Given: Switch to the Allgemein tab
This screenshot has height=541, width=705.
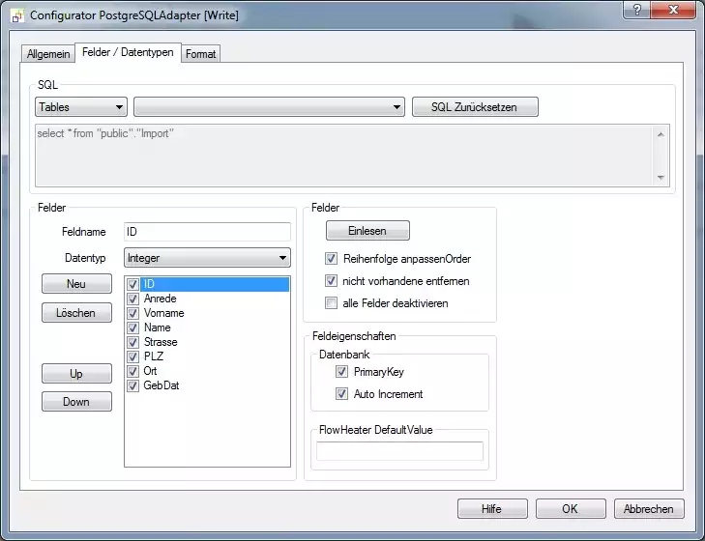Looking at the screenshot, I should [x=48, y=54].
